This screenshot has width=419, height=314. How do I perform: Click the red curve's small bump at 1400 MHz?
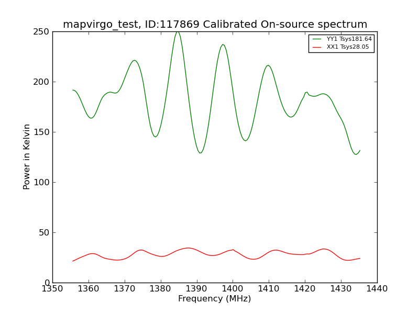pos(233,250)
